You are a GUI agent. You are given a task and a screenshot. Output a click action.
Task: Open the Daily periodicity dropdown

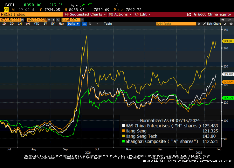coord(73,24)
